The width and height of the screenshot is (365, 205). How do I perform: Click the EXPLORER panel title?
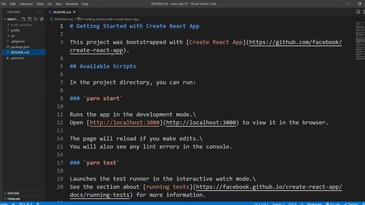(x=14, y=12)
